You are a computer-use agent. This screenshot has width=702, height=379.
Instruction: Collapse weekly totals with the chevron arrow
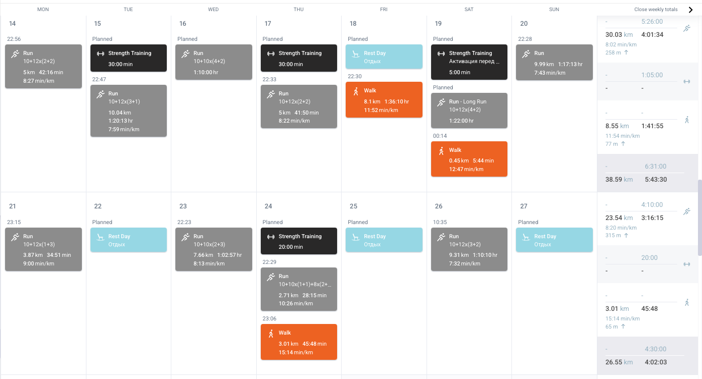[690, 10]
